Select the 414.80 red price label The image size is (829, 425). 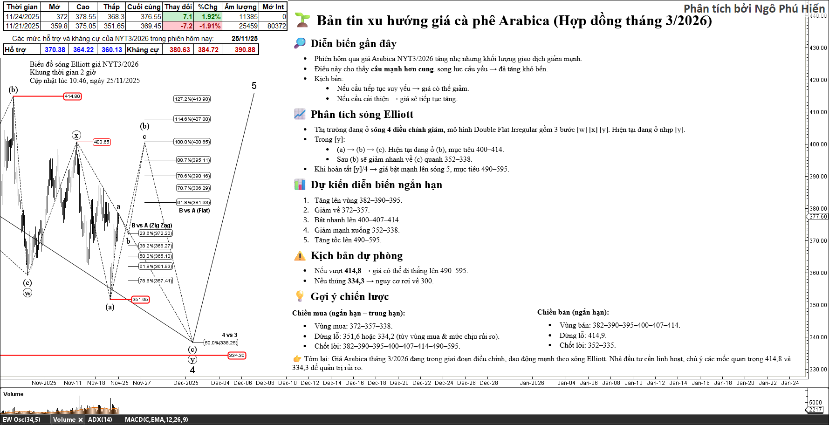tap(72, 96)
